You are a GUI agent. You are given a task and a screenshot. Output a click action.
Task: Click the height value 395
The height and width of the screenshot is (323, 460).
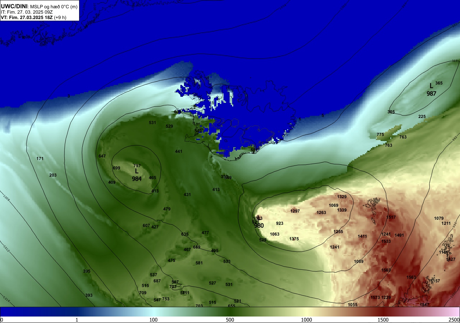tap(87, 271)
